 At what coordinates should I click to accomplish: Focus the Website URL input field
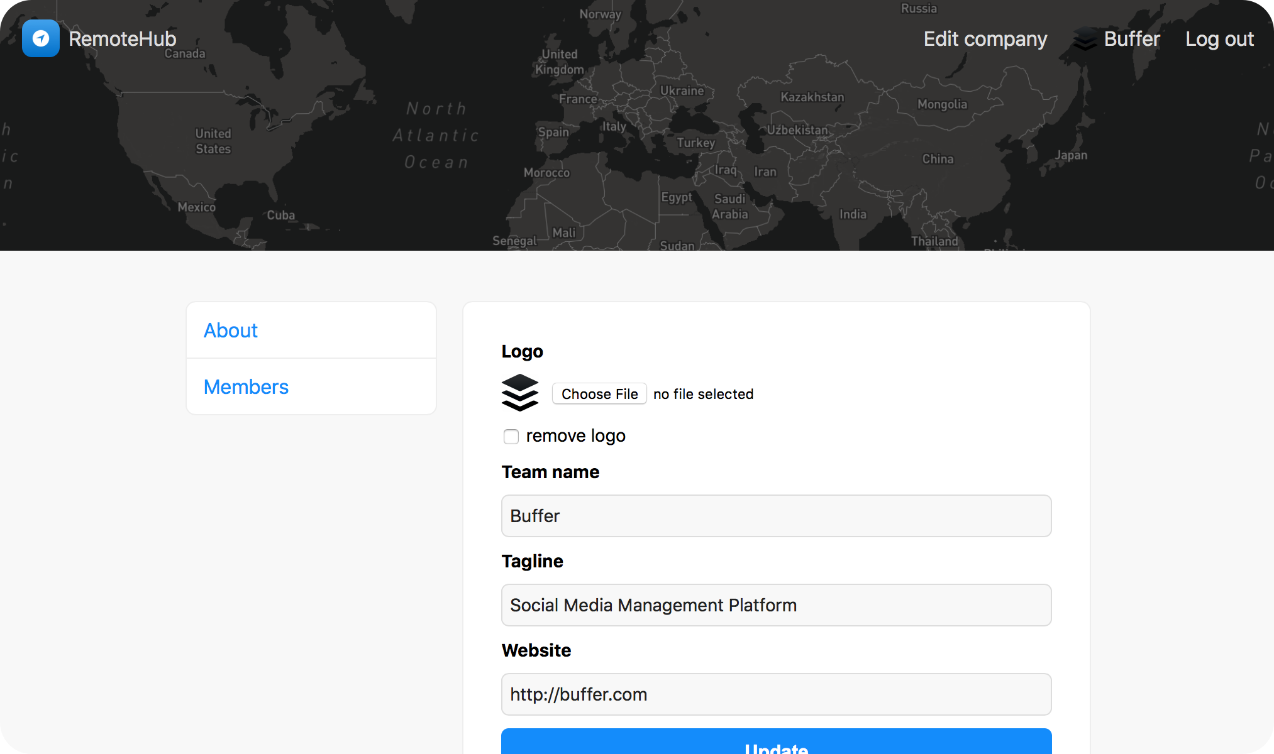pyautogui.click(x=776, y=694)
